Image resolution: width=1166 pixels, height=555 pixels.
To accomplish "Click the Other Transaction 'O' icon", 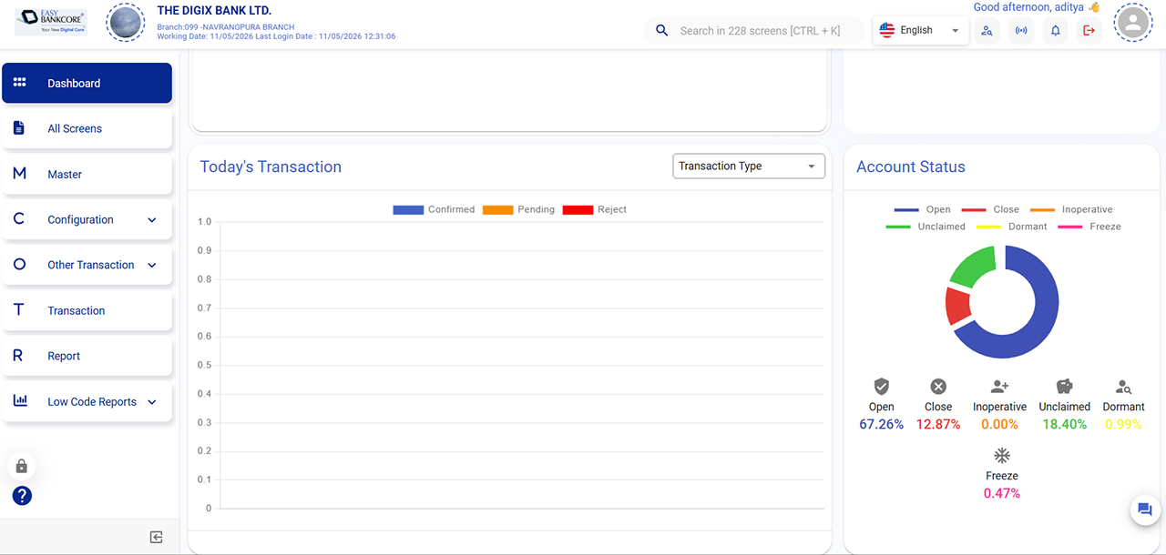I will [19, 264].
